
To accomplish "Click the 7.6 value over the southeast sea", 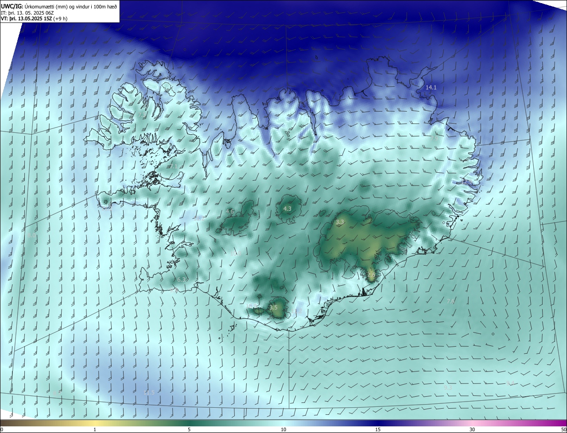I will 450,302.
